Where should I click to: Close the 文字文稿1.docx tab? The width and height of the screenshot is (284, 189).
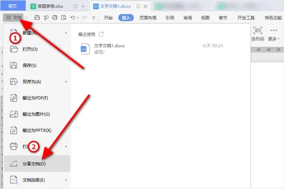click(145, 6)
